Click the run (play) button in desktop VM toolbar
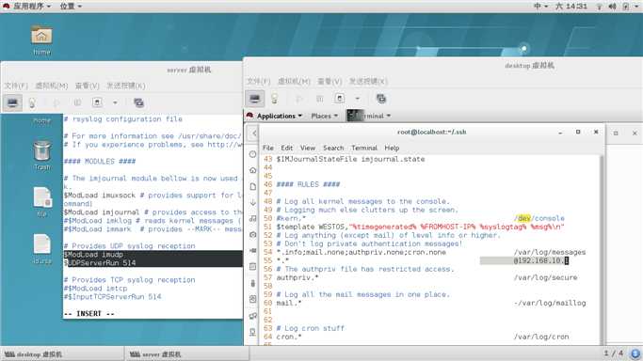 coord(299,99)
